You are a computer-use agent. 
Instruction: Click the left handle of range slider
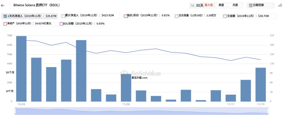click(15, 111)
